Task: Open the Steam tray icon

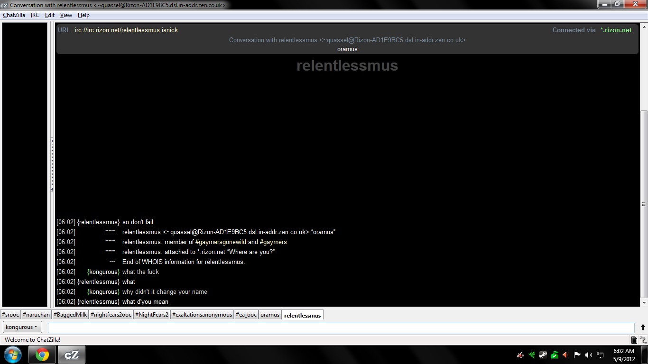Action: 543,355
